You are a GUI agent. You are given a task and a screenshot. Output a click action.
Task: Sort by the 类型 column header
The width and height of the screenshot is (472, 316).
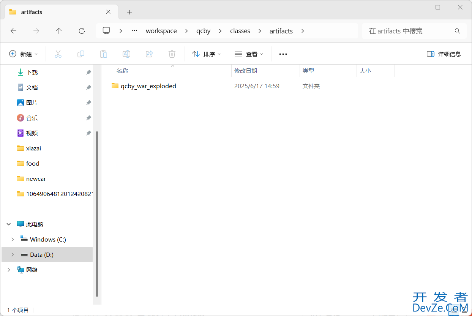click(308, 71)
